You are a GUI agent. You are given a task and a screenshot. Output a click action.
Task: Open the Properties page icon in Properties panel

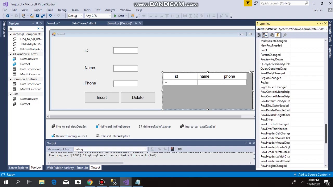[x=272, y=35]
